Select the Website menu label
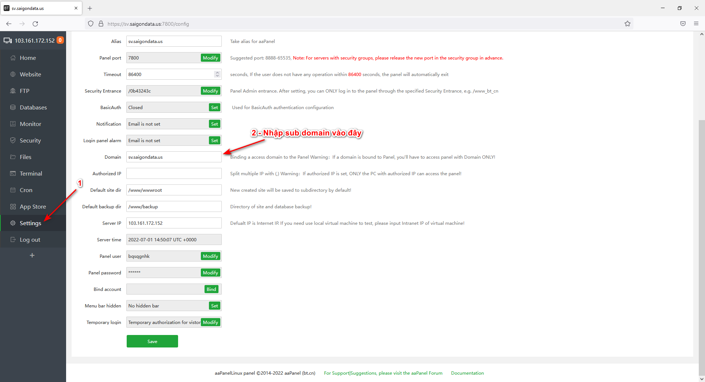The image size is (705, 382). (x=30, y=74)
